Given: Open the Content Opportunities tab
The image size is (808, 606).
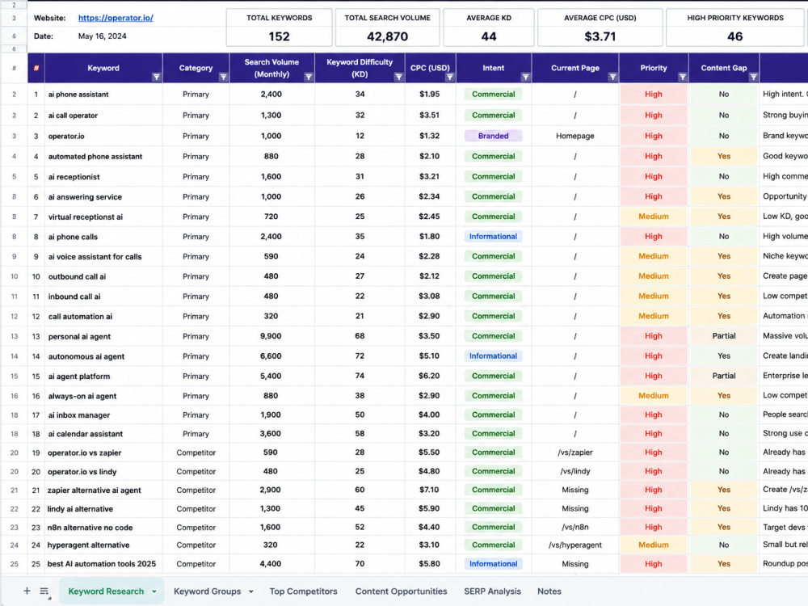Looking at the screenshot, I should click(x=401, y=591).
